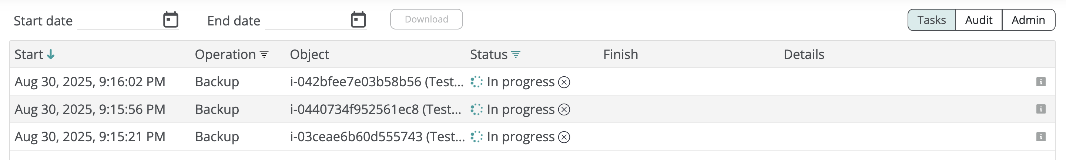Switch to the Audit tab
This screenshot has height=160, width=1066.
coord(979,20)
